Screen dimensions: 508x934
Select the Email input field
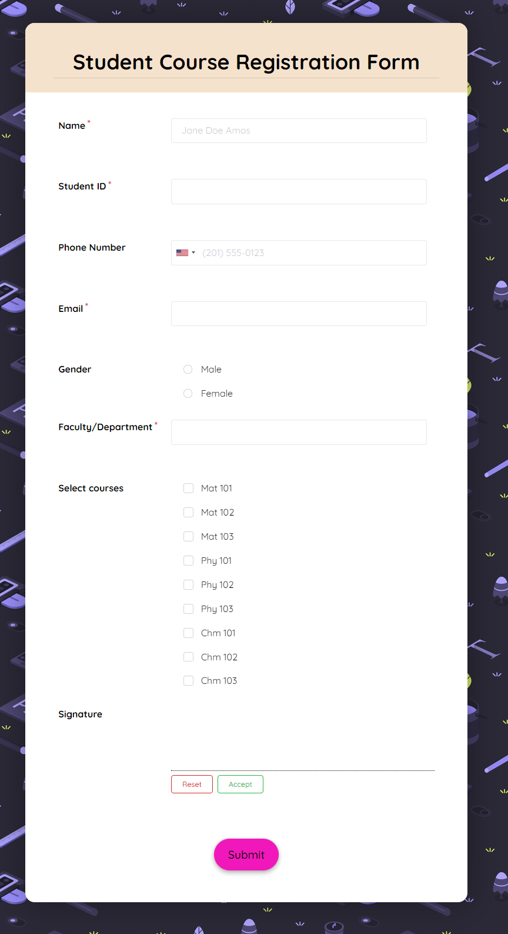point(299,314)
